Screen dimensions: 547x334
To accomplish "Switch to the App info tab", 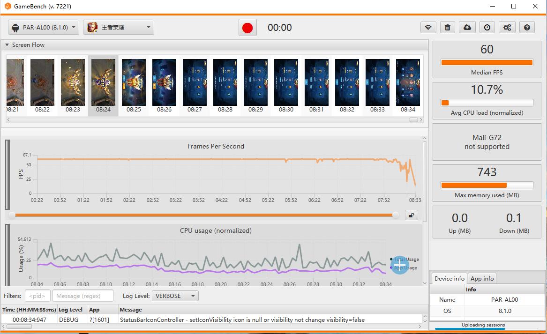I will pyautogui.click(x=482, y=278).
